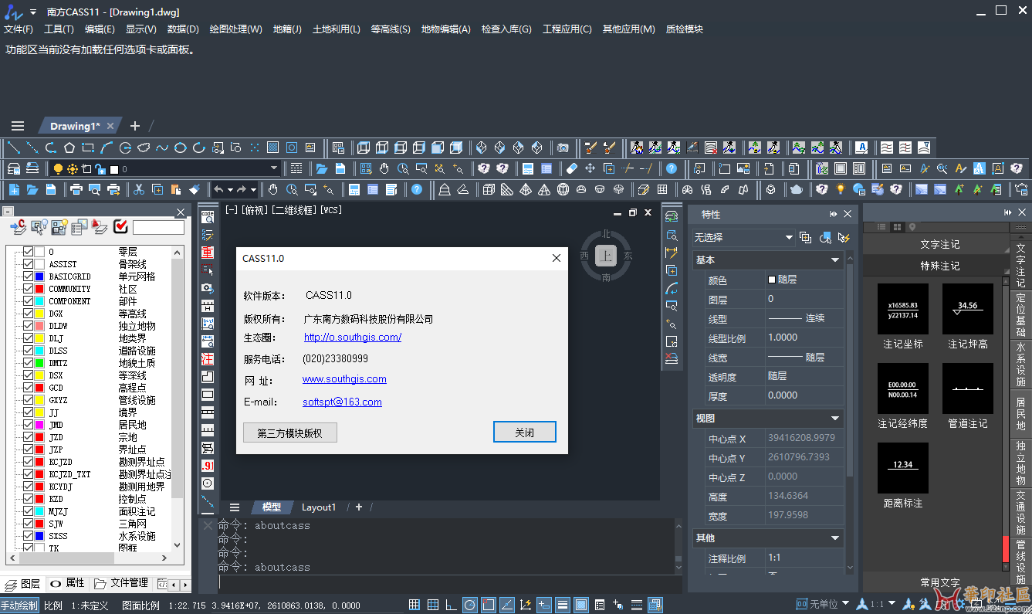The image size is (1032, 614).
Task: Toggle visibility of the DGX layer
Action: pyautogui.click(x=29, y=314)
